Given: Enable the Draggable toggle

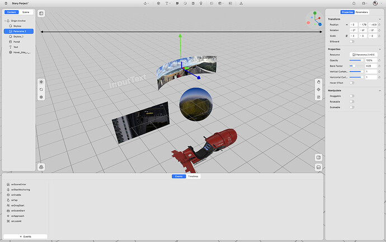Looking at the screenshot, I should (x=352, y=96).
